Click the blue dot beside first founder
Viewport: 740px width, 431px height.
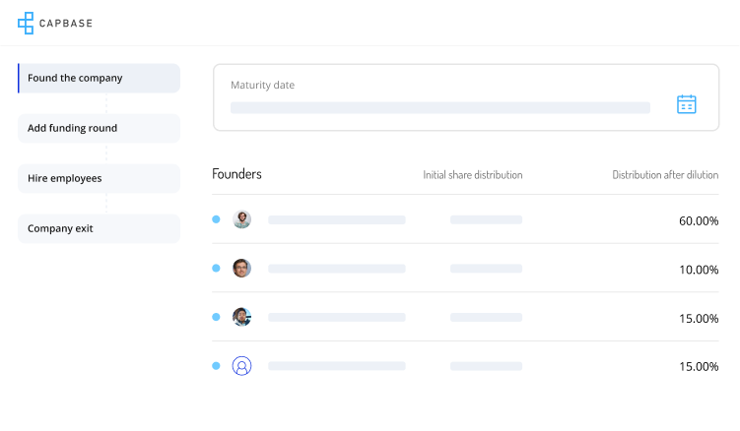click(216, 219)
